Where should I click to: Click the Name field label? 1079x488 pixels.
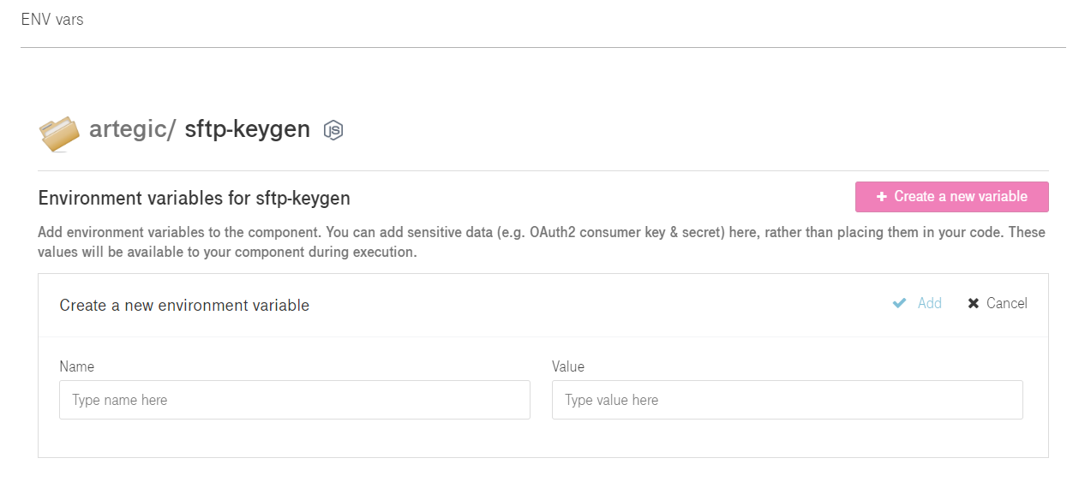pos(76,366)
